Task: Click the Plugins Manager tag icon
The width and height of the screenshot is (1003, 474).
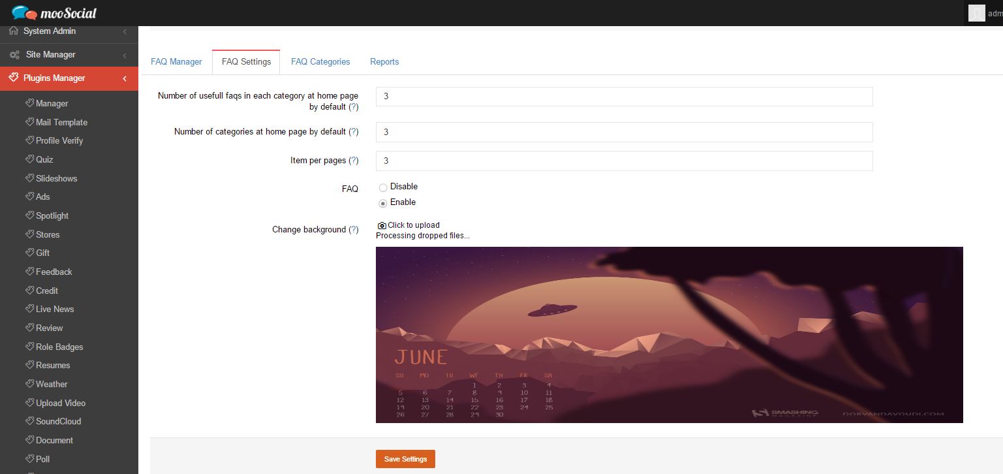Action: coord(13,78)
